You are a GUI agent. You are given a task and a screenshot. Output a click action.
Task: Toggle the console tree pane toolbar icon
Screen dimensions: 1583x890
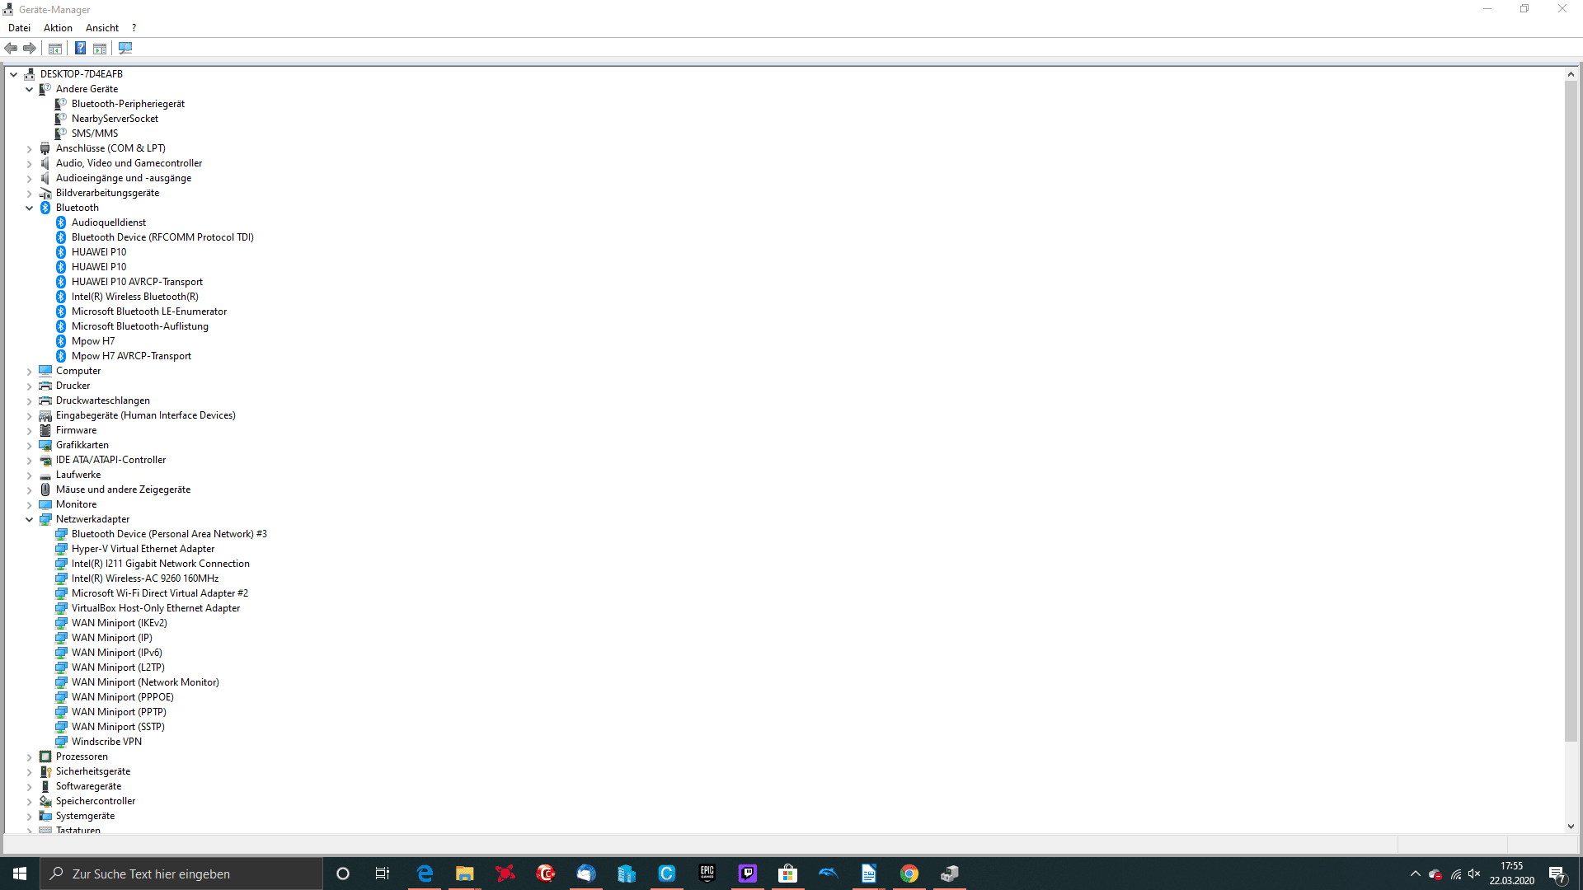55,49
